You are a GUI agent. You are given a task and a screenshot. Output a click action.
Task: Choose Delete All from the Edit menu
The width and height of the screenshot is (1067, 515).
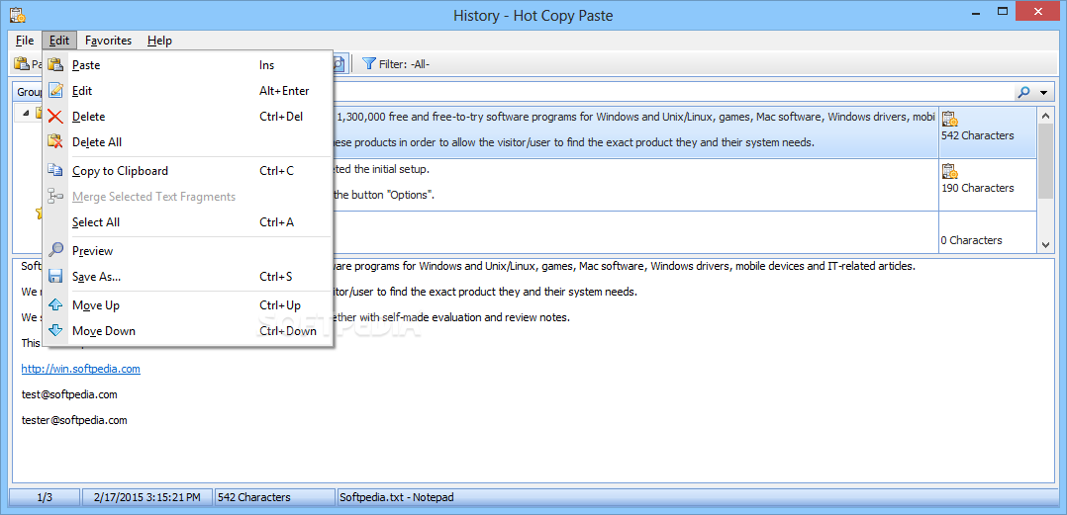click(x=188, y=142)
